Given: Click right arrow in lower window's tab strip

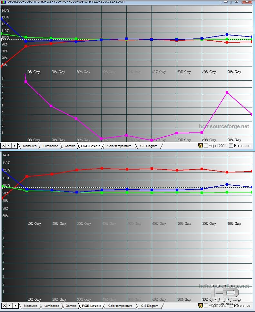Looking at the screenshot, I should point(15,306).
